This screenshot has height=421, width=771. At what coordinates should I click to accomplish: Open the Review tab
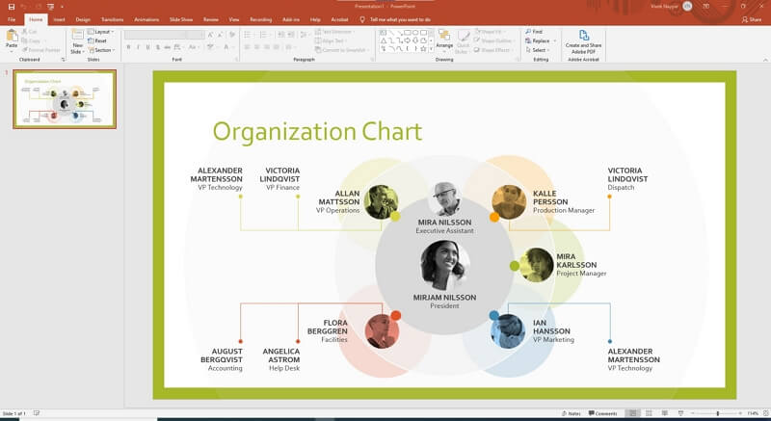click(x=210, y=19)
